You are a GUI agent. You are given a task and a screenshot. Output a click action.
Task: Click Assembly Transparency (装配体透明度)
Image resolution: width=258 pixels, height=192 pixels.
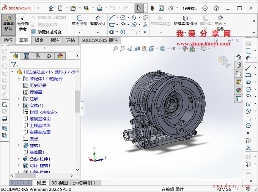point(46,32)
